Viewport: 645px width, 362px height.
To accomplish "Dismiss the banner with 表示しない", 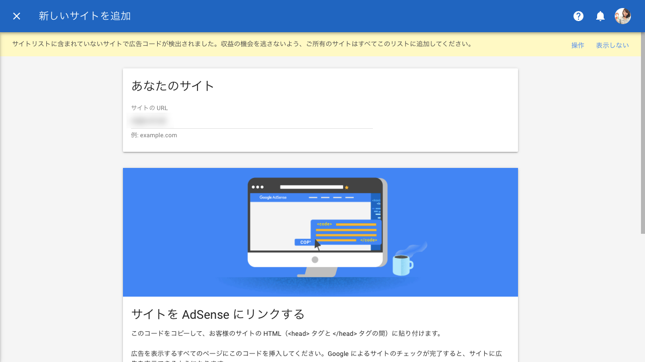I will tap(612, 45).
